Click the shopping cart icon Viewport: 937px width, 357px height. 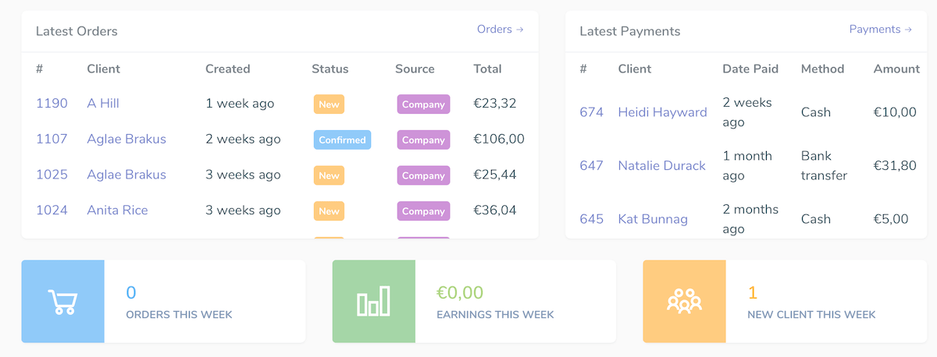click(62, 302)
